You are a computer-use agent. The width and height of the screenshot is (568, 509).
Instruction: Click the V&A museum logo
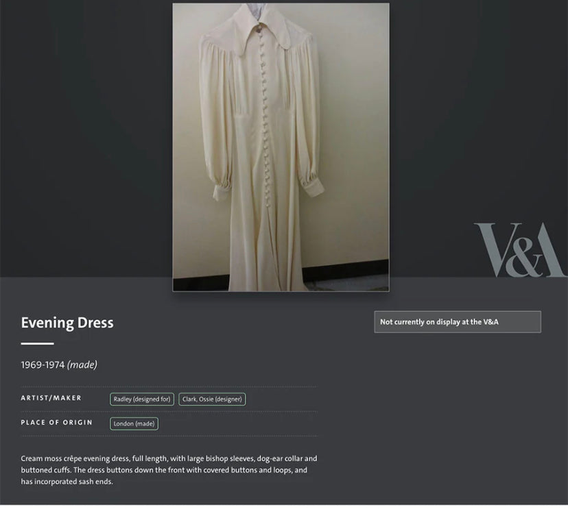519,249
